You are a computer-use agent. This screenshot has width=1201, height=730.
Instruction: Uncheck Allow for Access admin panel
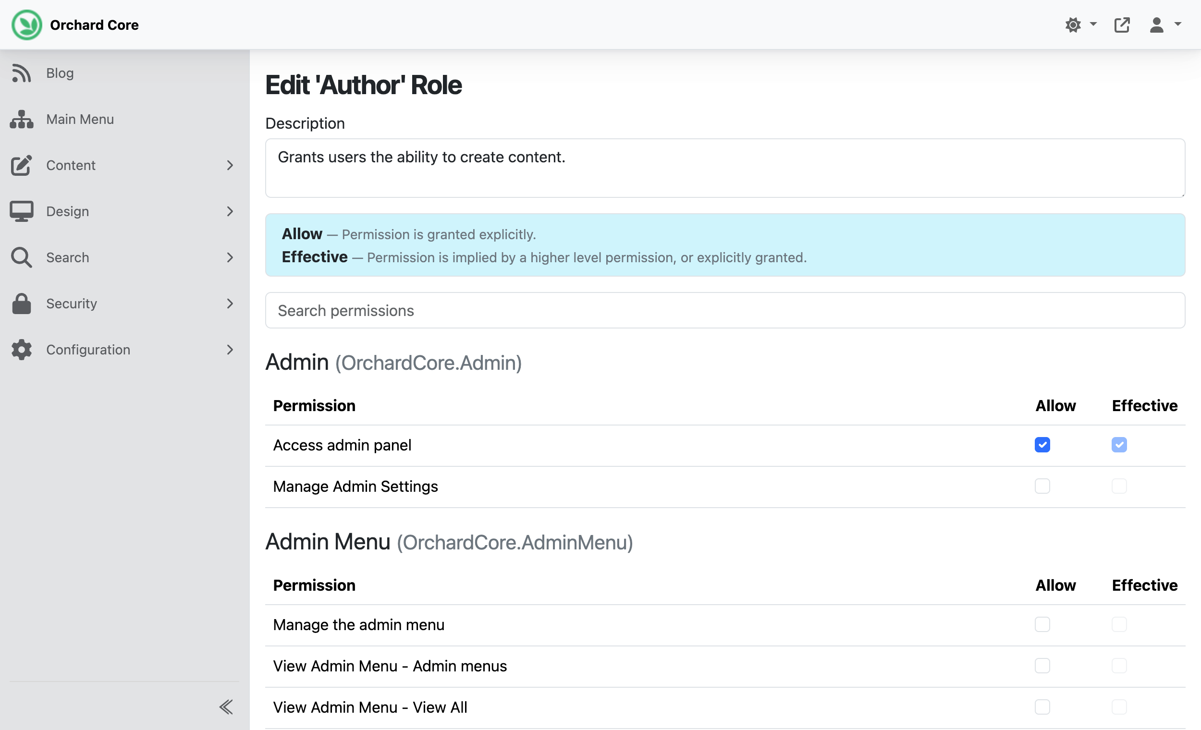point(1042,444)
